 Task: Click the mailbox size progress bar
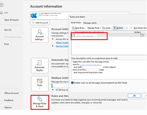coord(60,86)
